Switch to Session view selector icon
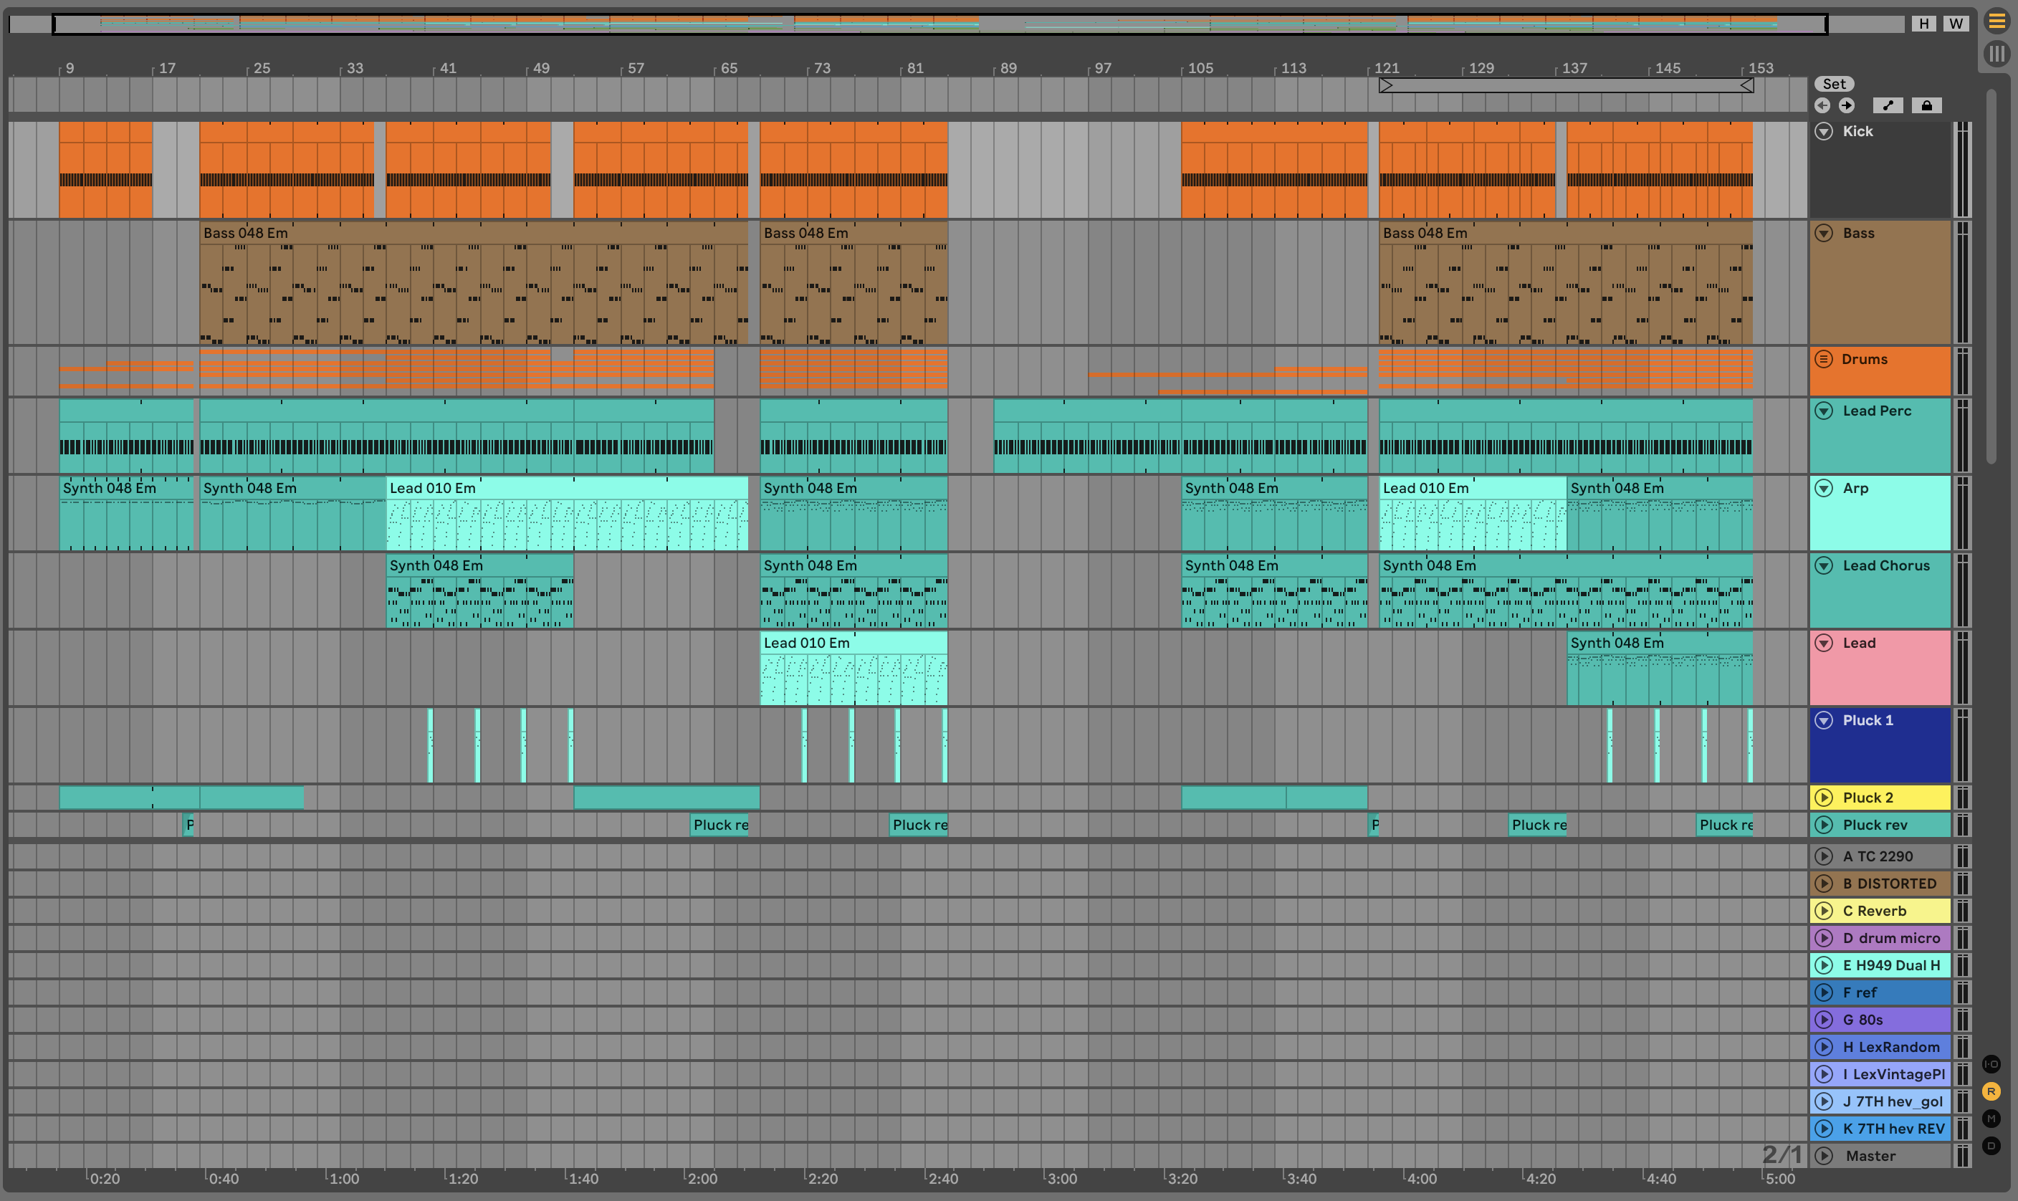This screenshot has height=1201, width=2018. tap(1997, 54)
